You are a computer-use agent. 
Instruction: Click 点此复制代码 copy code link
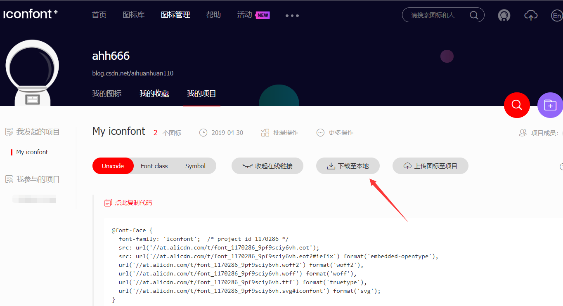[x=133, y=202]
